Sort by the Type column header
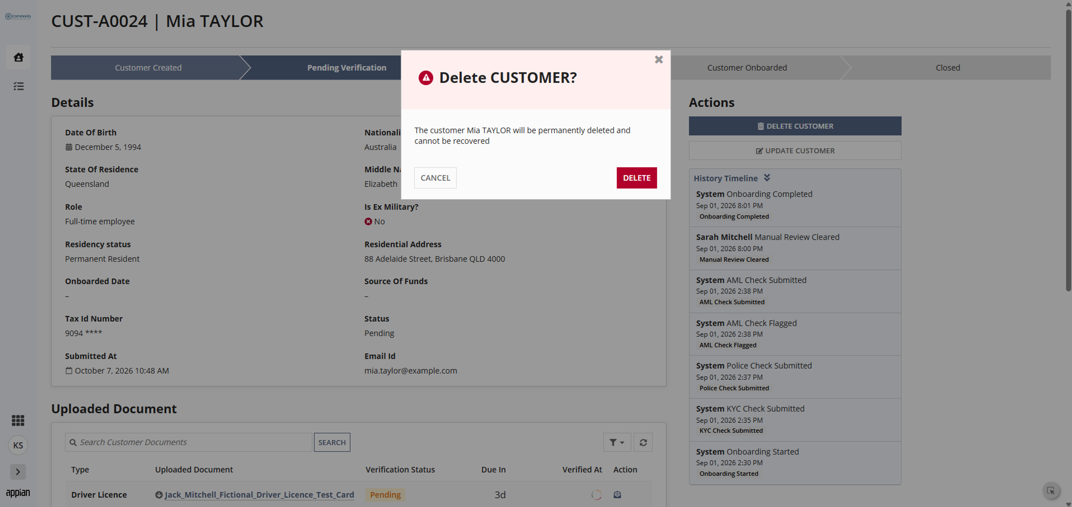This screenshot has height=507, width=1072. click(x=80, y=470)
